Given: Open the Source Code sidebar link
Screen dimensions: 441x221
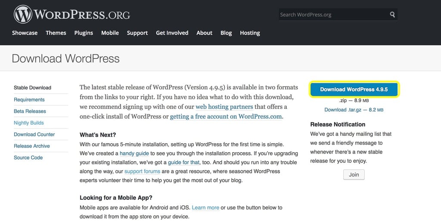Looking at the screenshot, I should tap(28, 157).
